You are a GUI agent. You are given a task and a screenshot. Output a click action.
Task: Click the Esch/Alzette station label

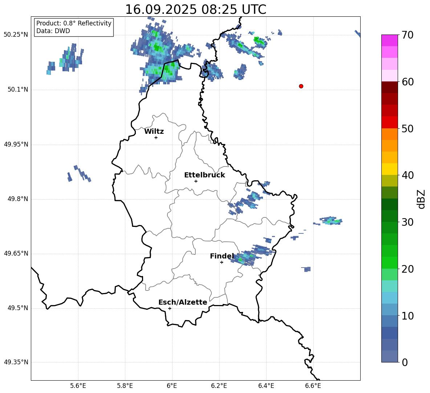pos(183,302)
